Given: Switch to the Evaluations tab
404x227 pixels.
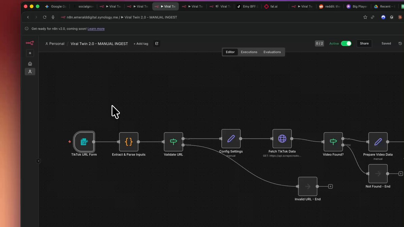Looking at the screenshot, I should [272, 52].
